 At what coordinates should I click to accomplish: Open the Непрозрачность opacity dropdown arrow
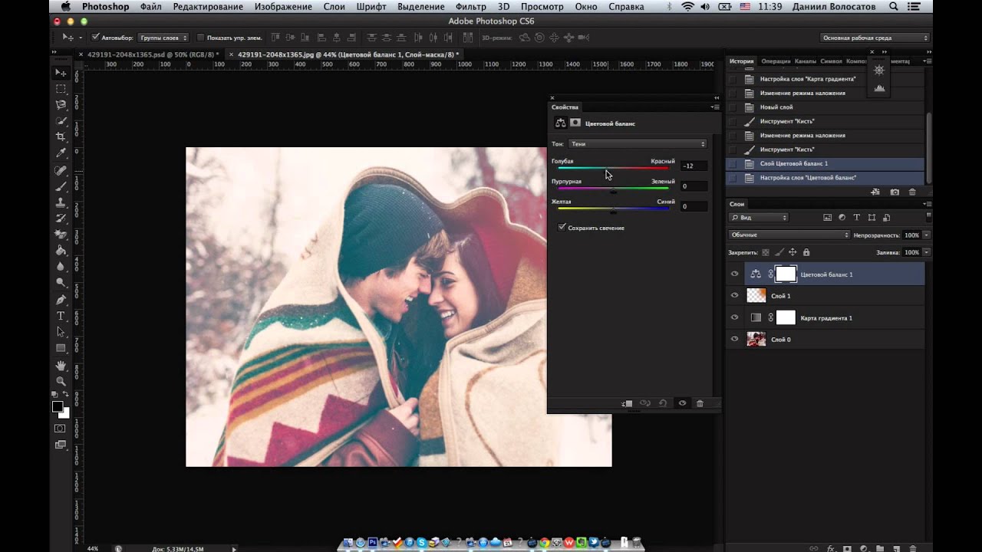(x=927, y=235)
